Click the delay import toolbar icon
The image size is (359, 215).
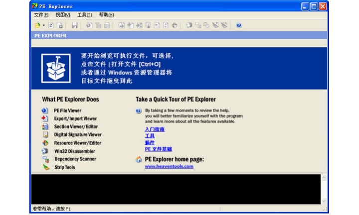pyautogui.click(x=140, y=25)
